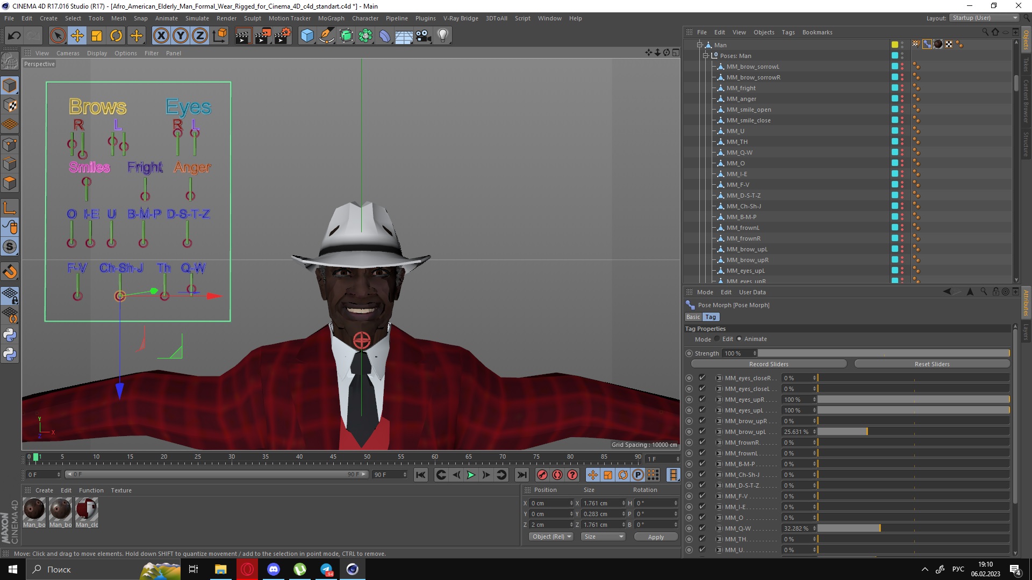Switch to the Basic tab

point(693,317)
